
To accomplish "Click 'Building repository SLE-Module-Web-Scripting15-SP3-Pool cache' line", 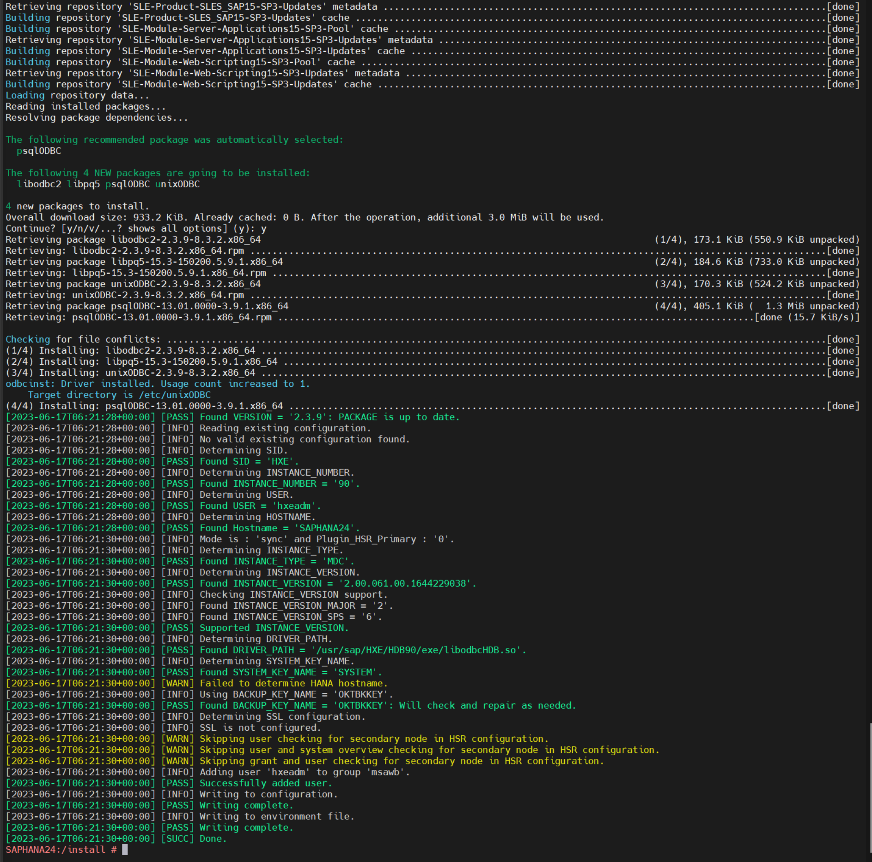I will point(433,62).
